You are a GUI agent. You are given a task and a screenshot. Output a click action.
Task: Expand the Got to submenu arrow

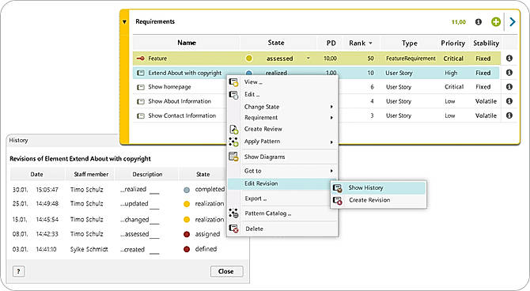331,171
